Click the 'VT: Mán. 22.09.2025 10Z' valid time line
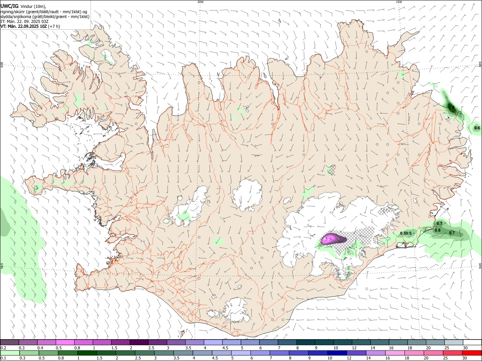This screenshot has width=482, height=361. pyautogui.click(x=23, y=26)
